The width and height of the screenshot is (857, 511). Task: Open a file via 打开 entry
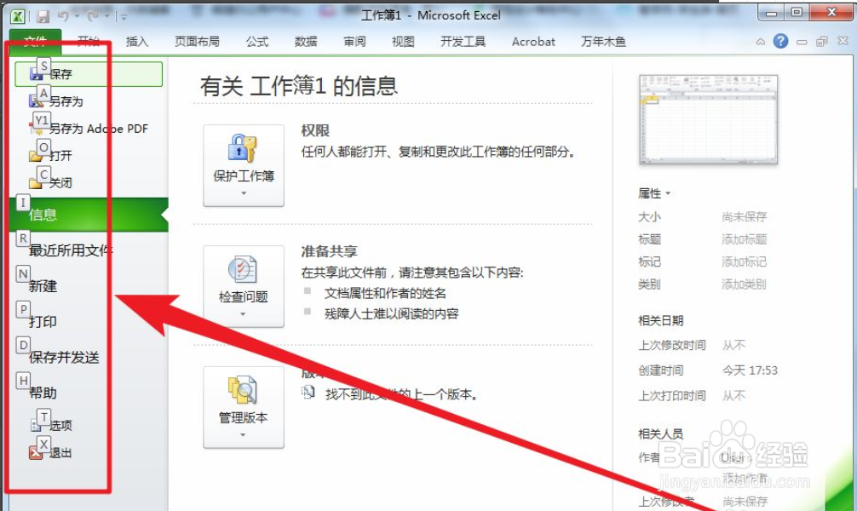51,155
